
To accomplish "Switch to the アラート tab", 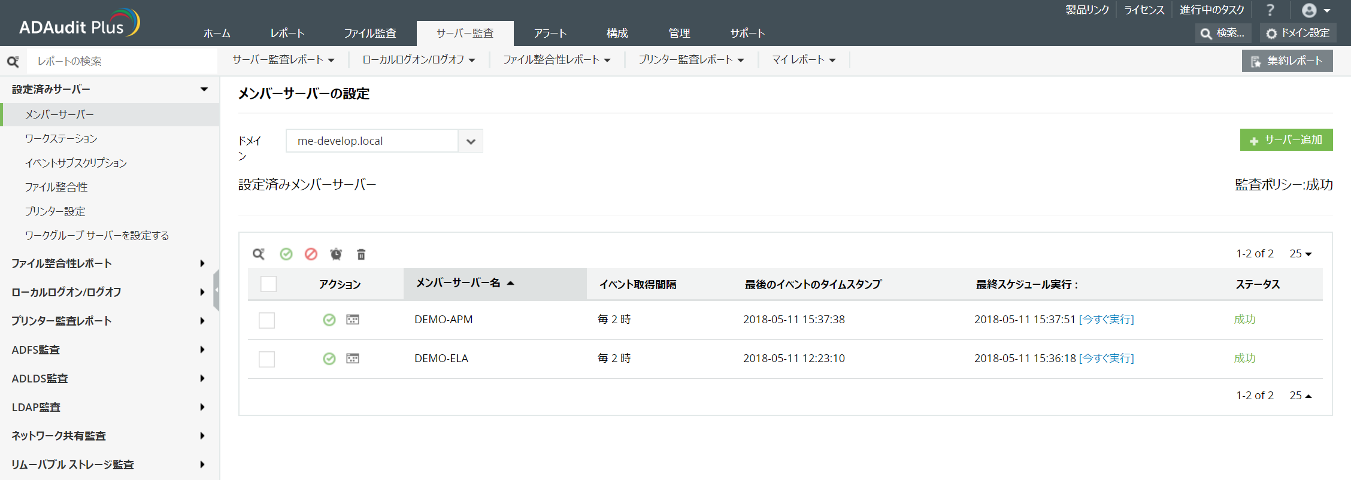I will pos(550,34).
